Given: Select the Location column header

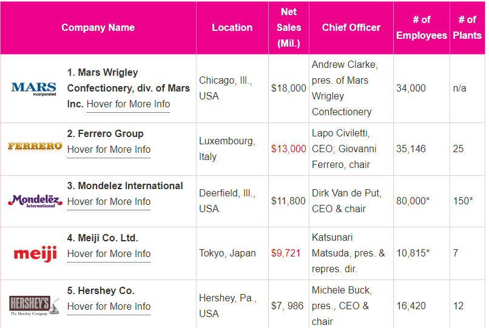Looking at the screenshot, I should click(x=232, y=28).
